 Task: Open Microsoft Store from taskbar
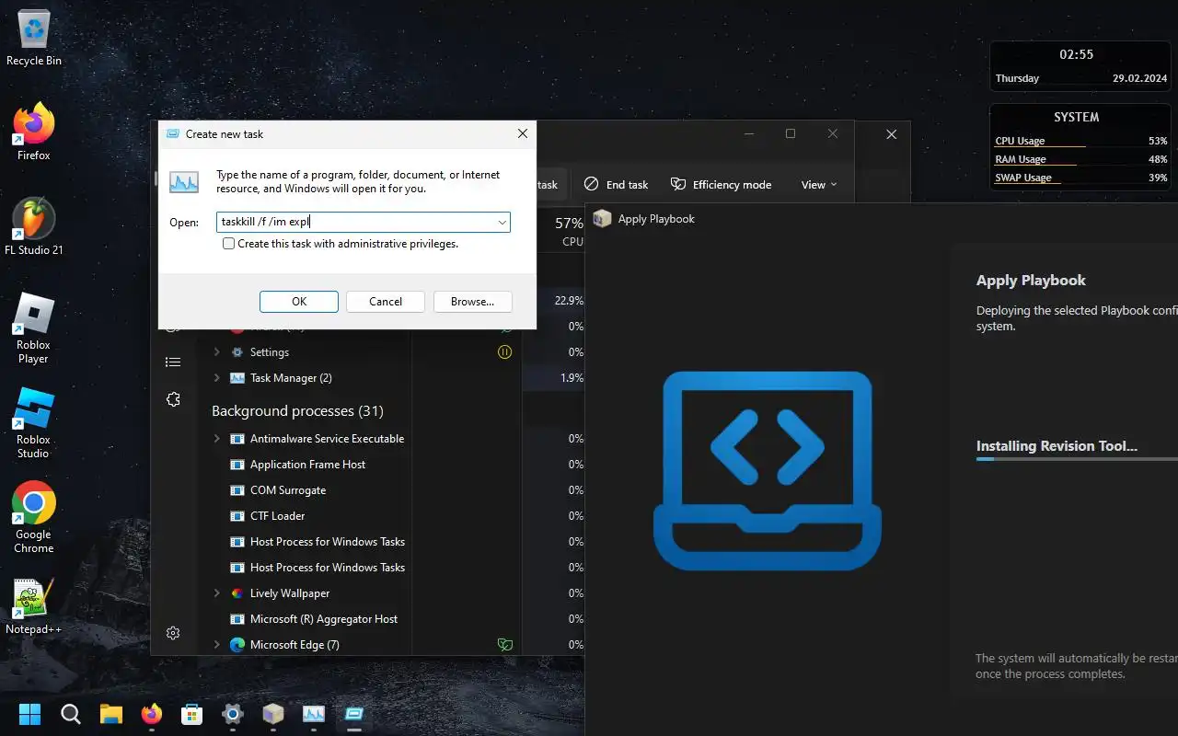(x=191, y=714)
